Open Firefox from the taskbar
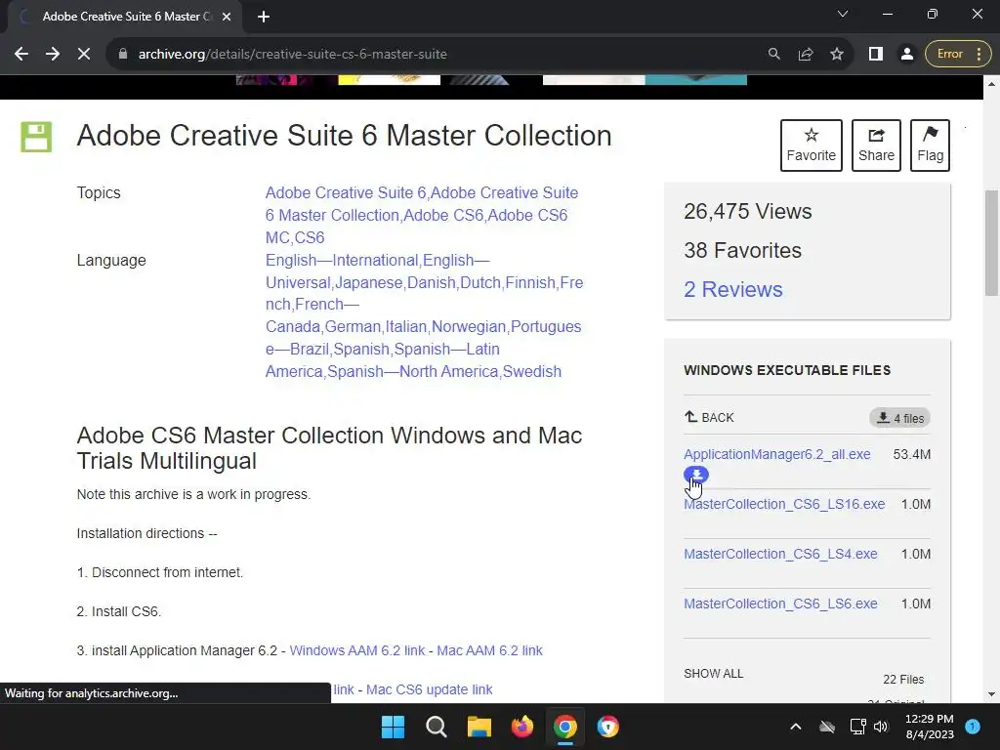1000x750 pixels. pos(522,727)
